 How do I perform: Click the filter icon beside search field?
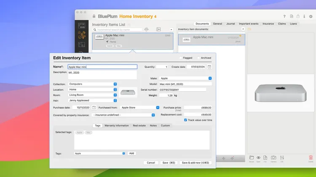[x=147, y=29]
